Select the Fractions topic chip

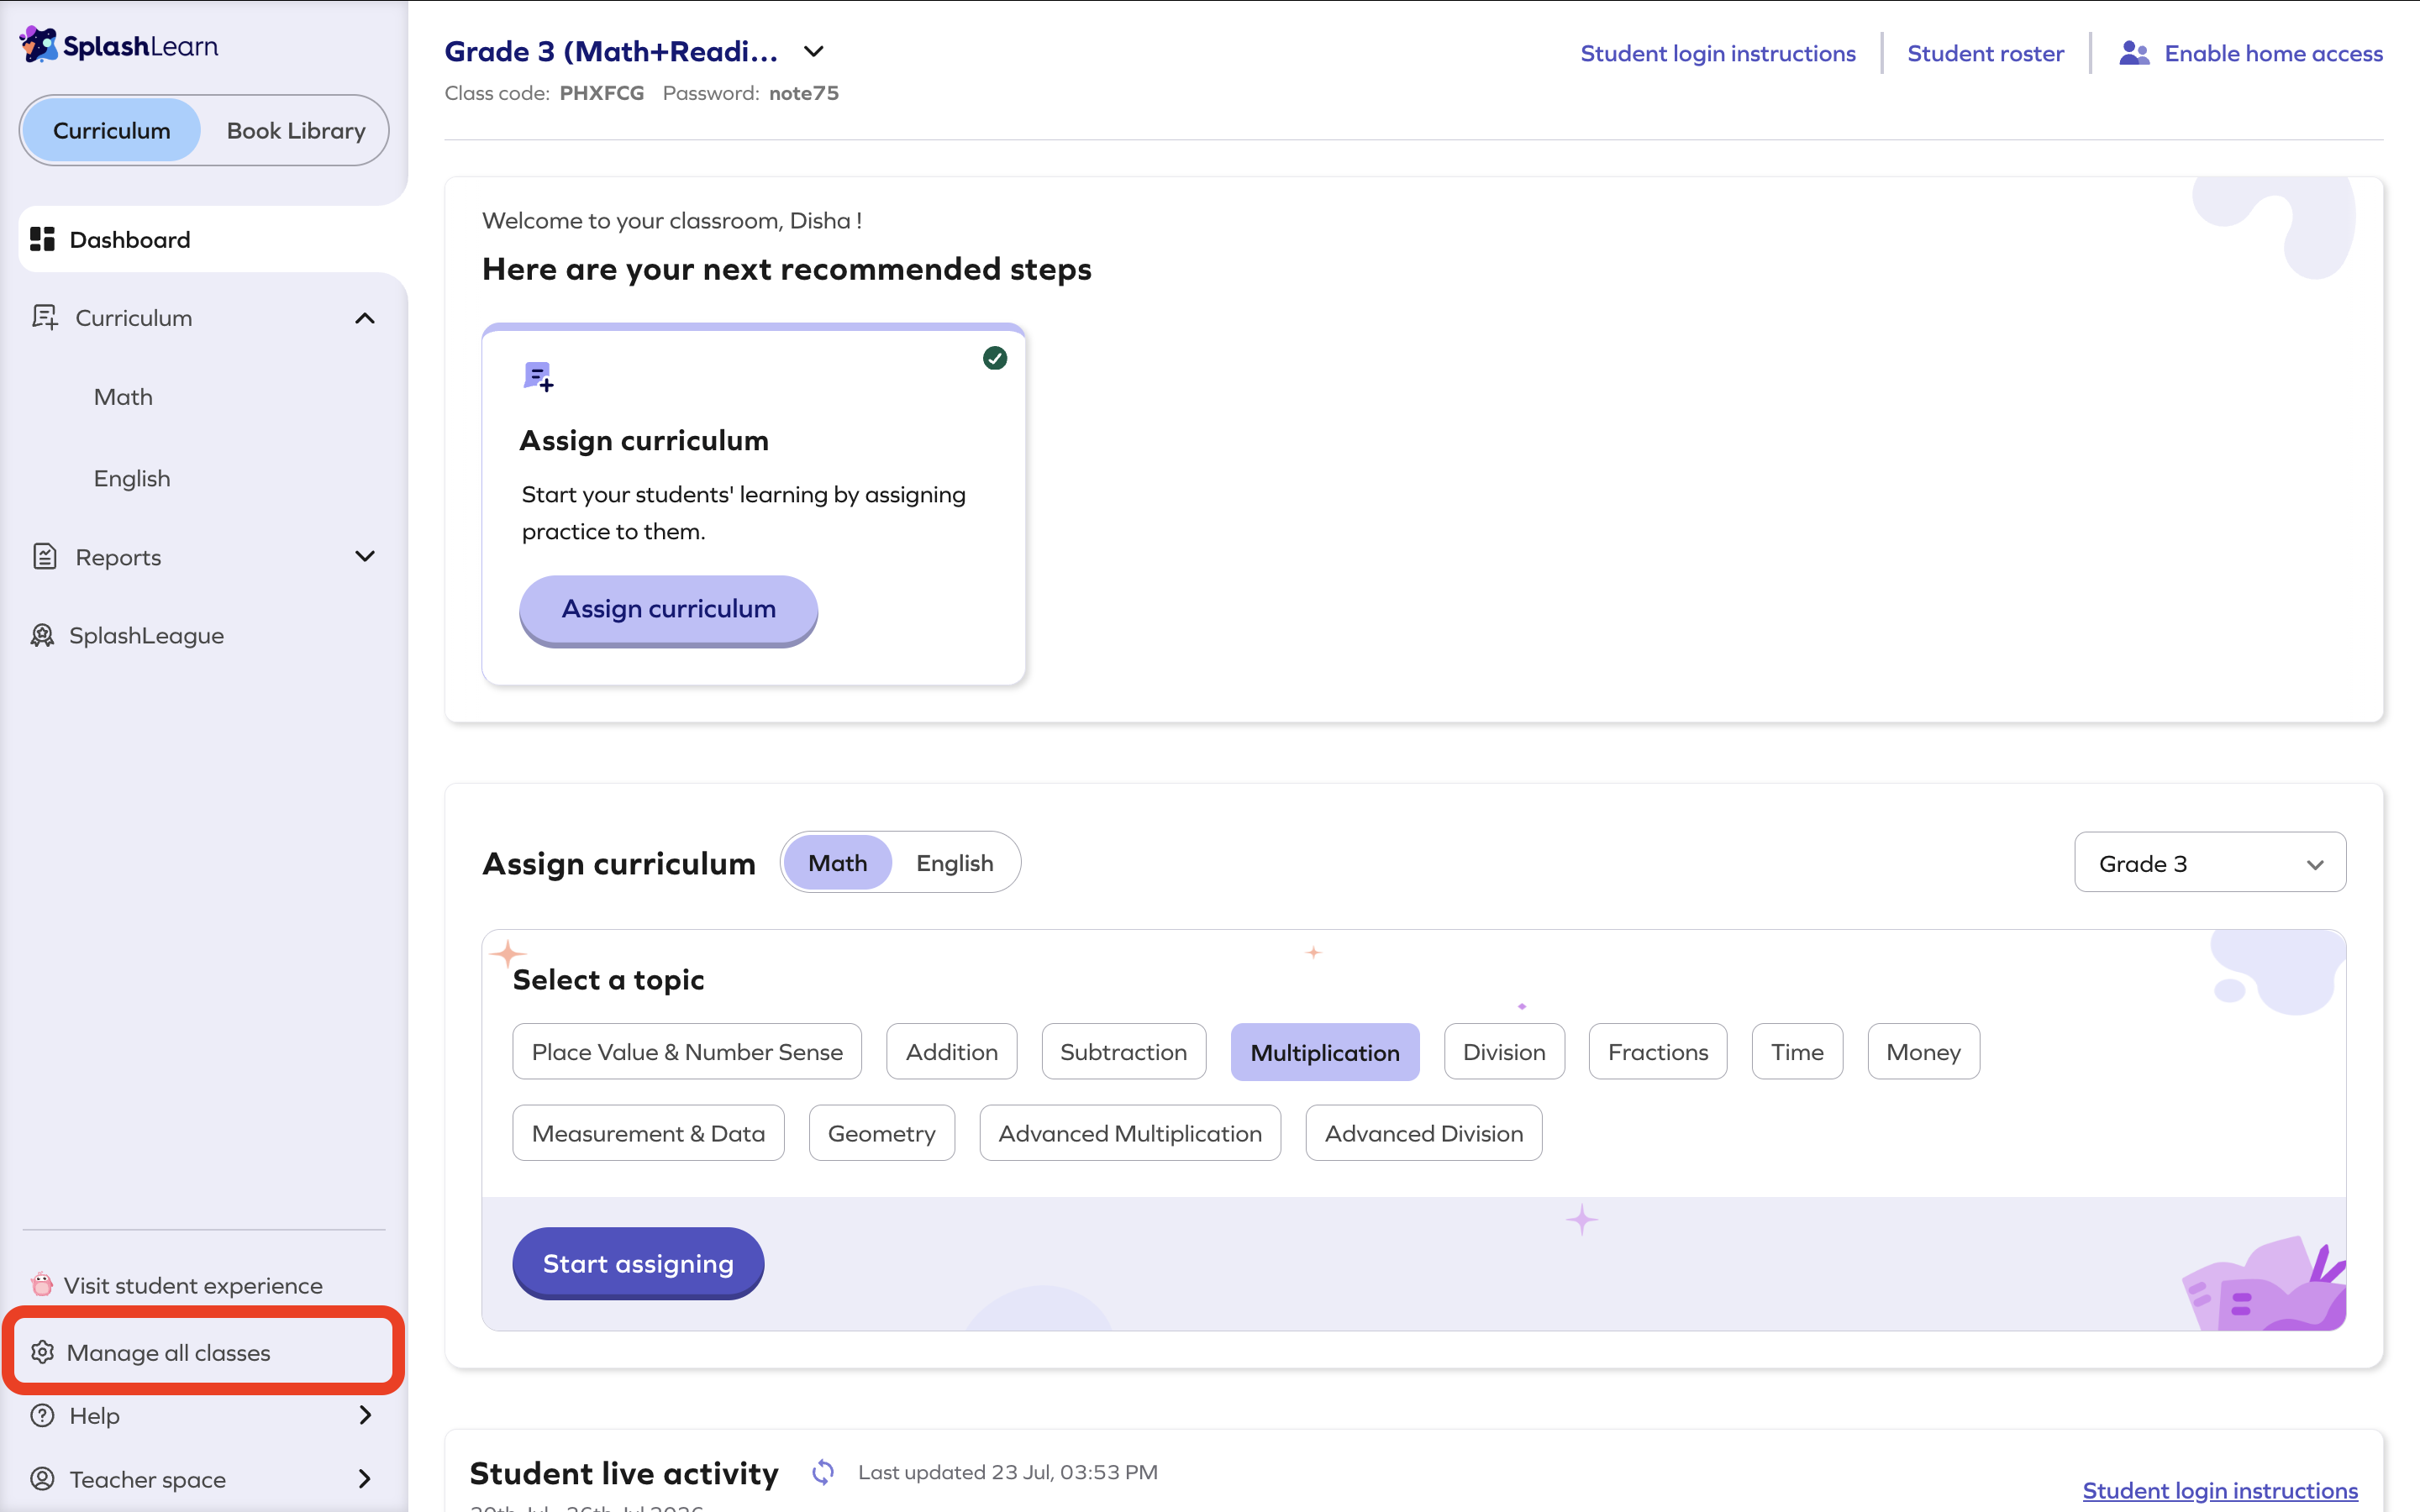[x=1658, y=1052]
